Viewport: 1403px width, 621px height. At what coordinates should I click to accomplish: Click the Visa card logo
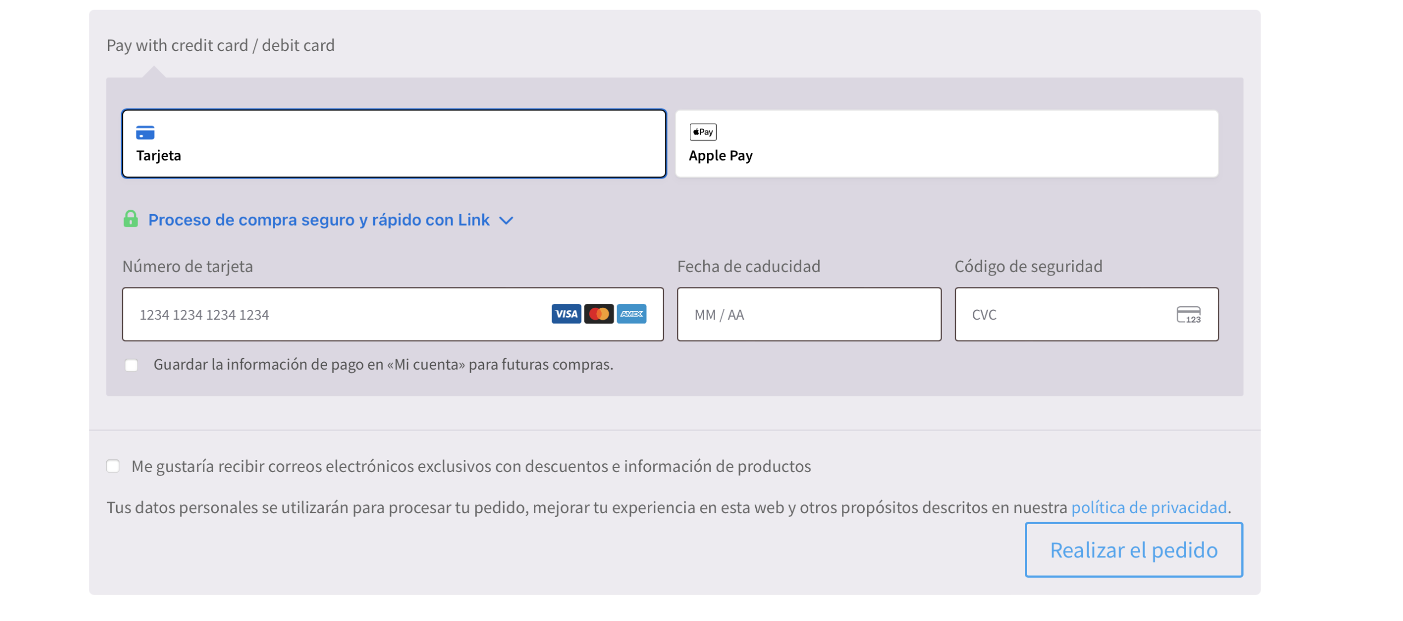tap(566, 314)
